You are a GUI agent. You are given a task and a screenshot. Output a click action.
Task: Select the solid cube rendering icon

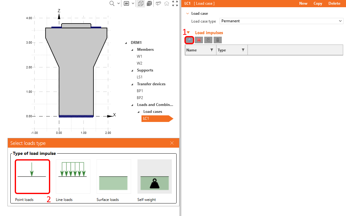click(x=150, y=3)
